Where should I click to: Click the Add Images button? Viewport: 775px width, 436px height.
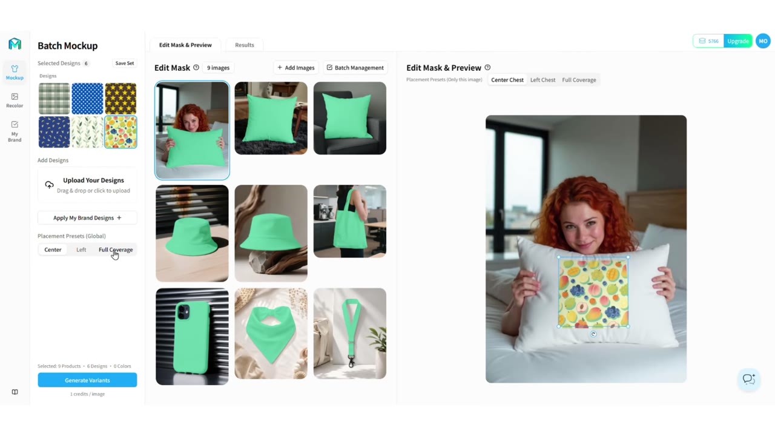(296, 68)
